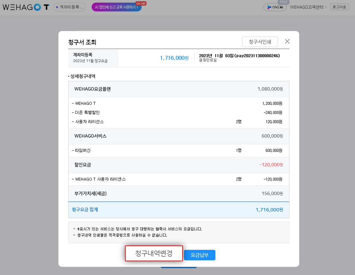The height and width of the screenshot is (275, 355).
Task: Click the 156,000원 tax amount
Action: tap(273, 193)
